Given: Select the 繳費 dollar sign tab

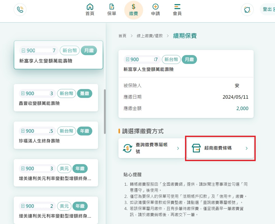Looking at the screenshot, I should tap(133, 10).
